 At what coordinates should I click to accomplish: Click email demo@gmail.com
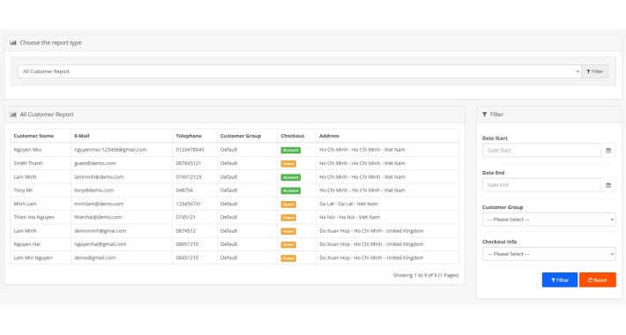95,258
